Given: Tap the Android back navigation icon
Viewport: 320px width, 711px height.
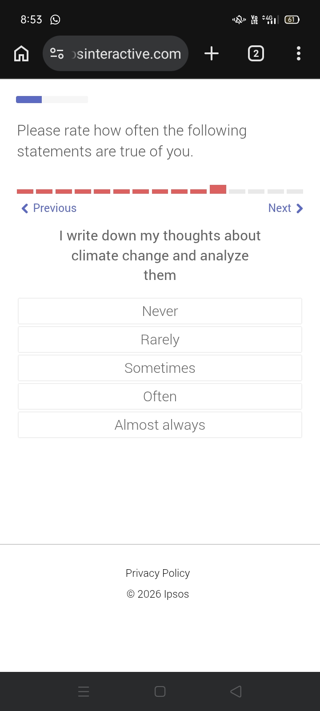Looking at the screenshot, I should click(236, 691).
